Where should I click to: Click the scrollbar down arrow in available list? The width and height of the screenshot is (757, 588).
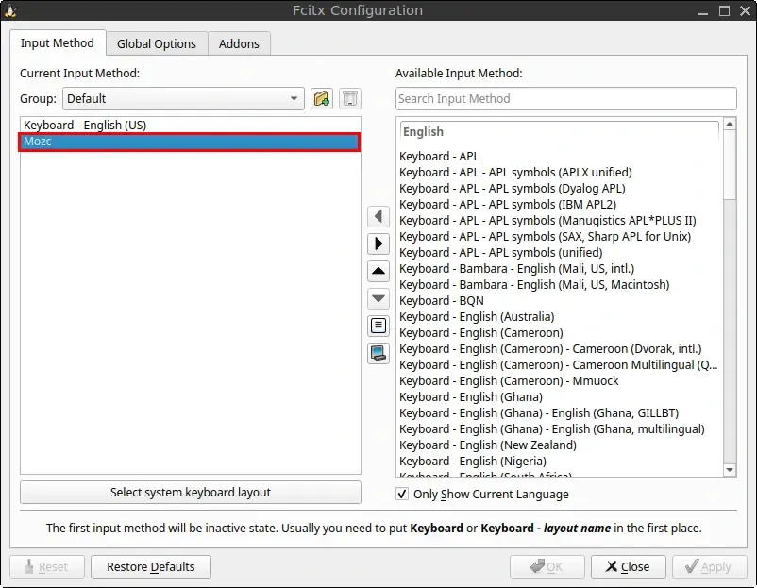click(x=730, y=470)
